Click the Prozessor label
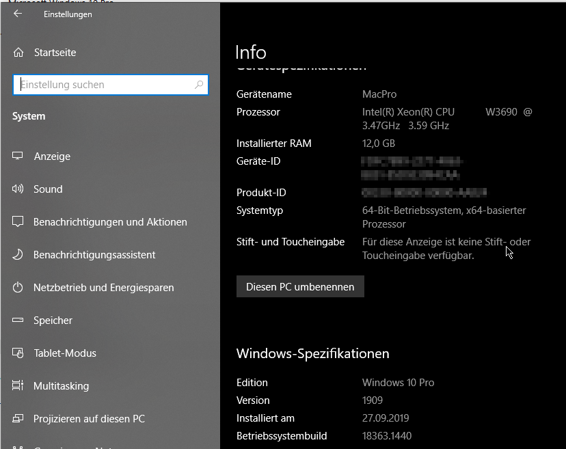 [x=258, y=112]
